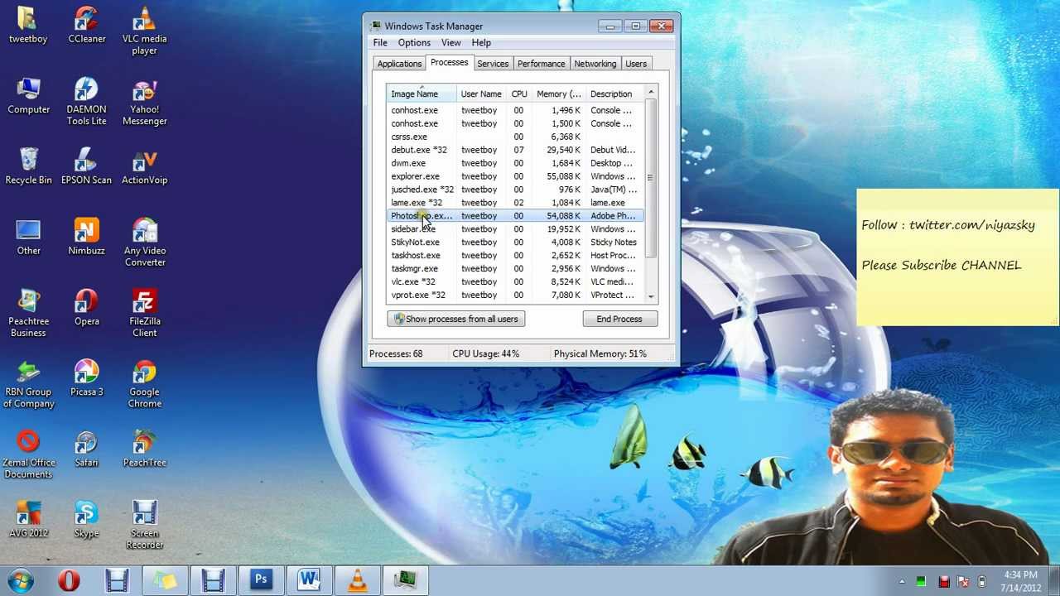Launch Safari desktop icon
1060x596 pixels.
pyautogui.click(x=86, y=449)
